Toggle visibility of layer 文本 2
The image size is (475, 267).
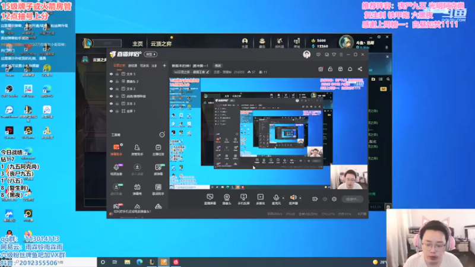(x=111, y=88)
